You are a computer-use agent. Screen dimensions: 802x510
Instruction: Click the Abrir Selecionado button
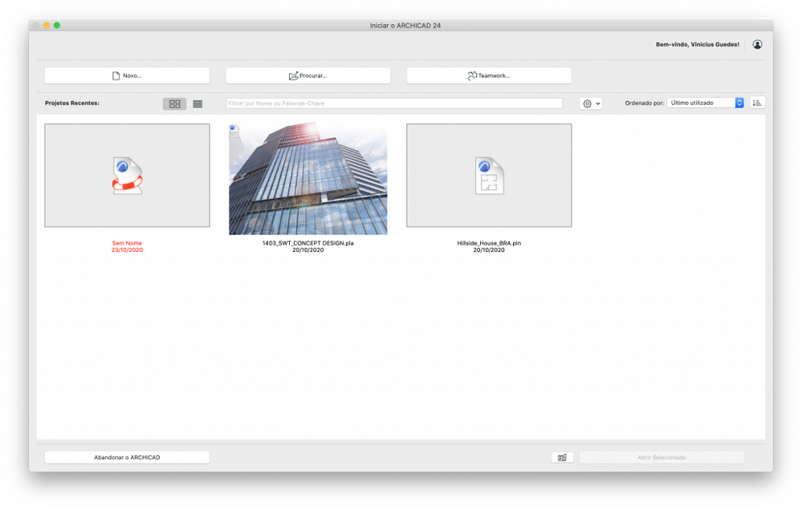[x=662, y=456]
